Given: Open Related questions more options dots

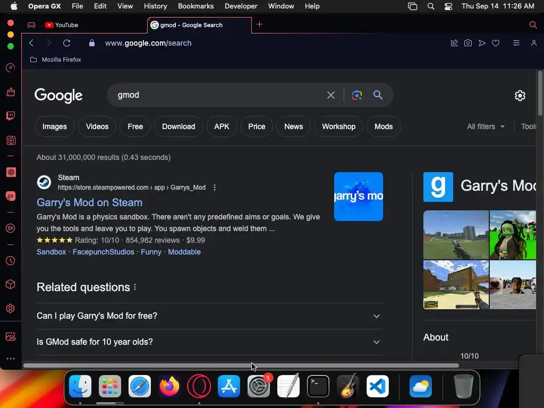Looking at the screenshot, I should tap(135, 287).
